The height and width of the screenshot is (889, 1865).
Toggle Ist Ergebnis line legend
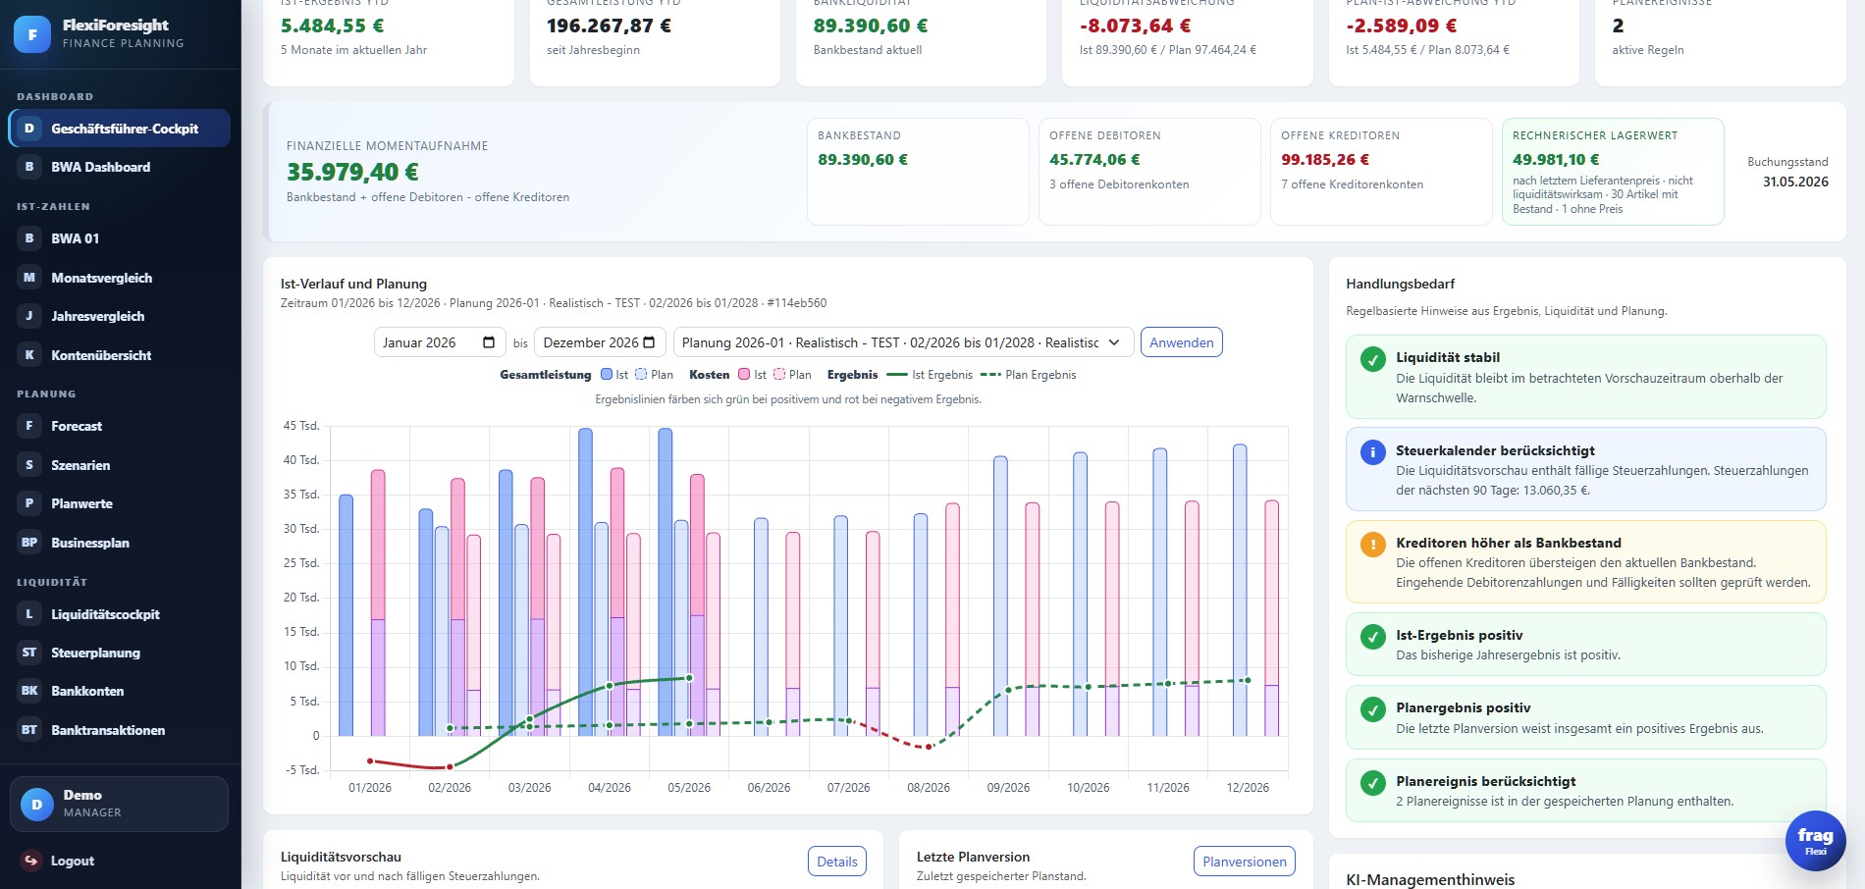(929, 375)
